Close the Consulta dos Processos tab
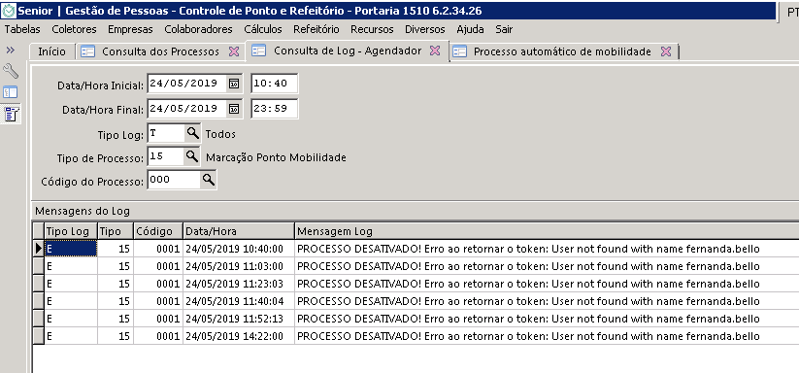 click(x=233, y=51)
